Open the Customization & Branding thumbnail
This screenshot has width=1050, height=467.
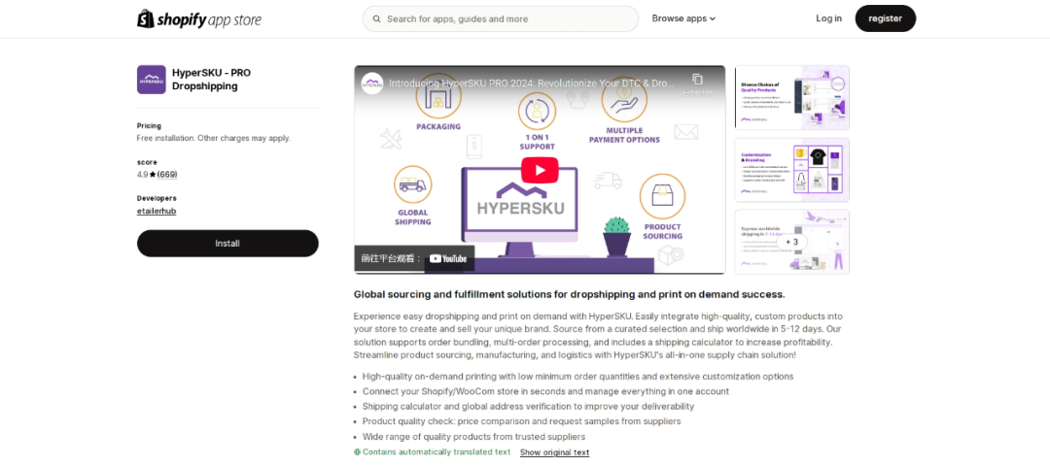coord(791,170)
